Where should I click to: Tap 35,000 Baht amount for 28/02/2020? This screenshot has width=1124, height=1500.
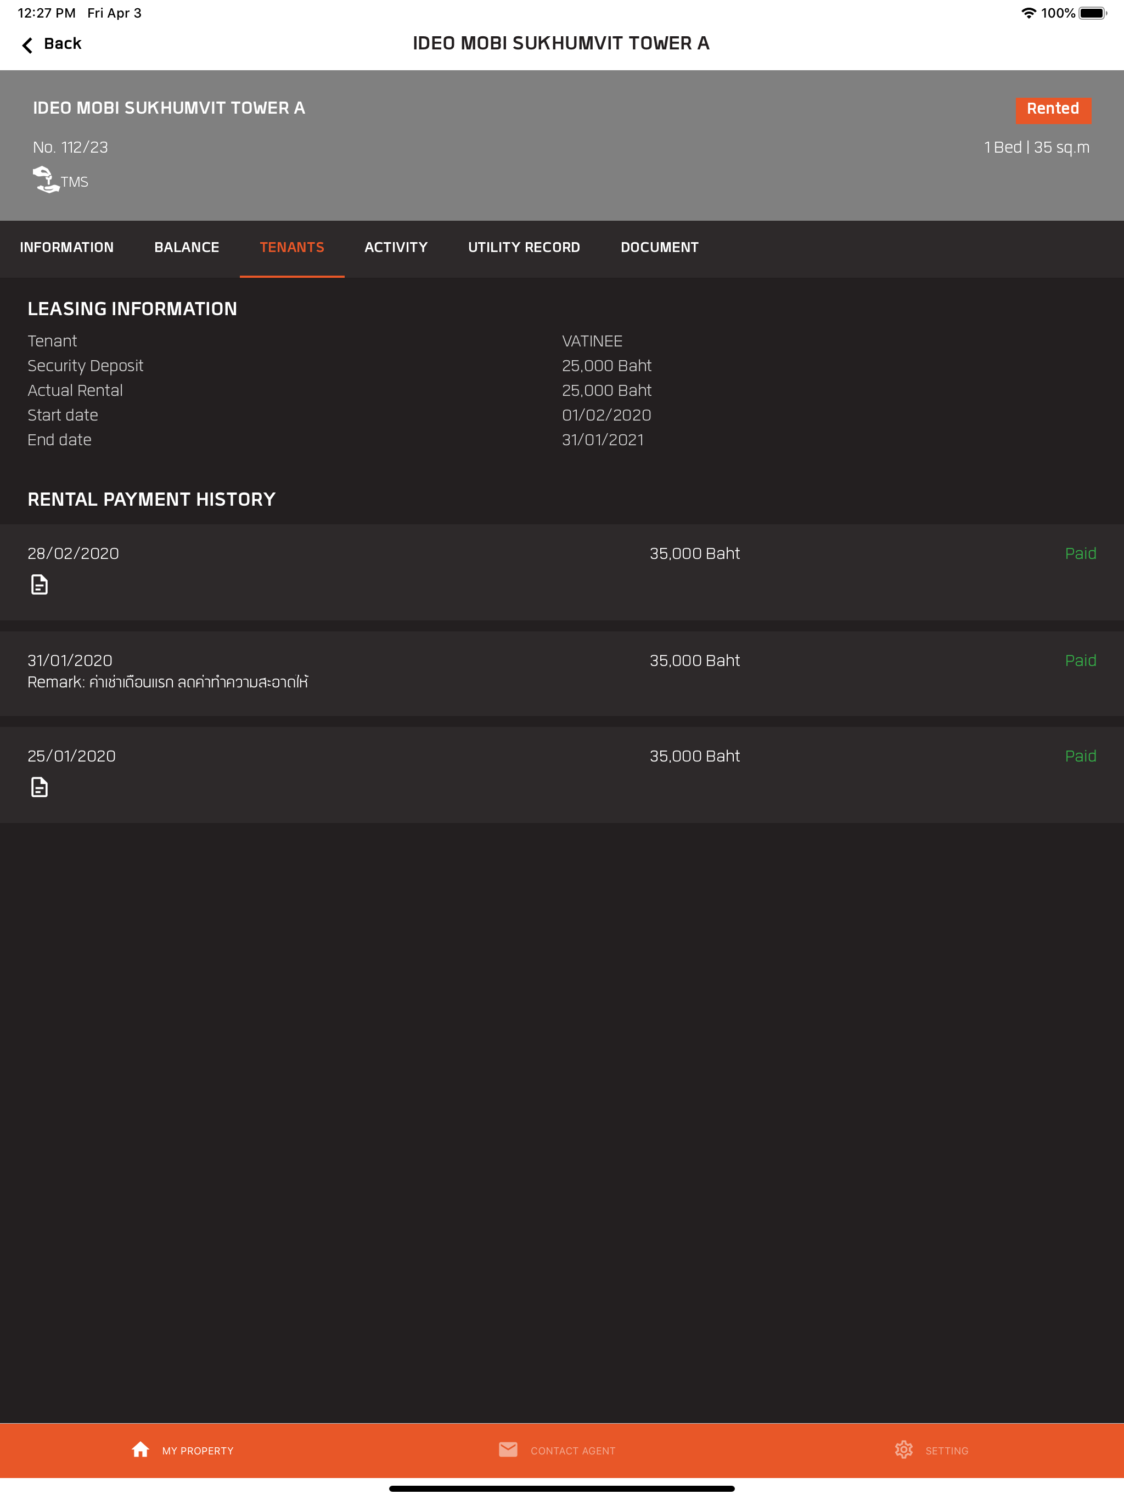tap(694, 553)
